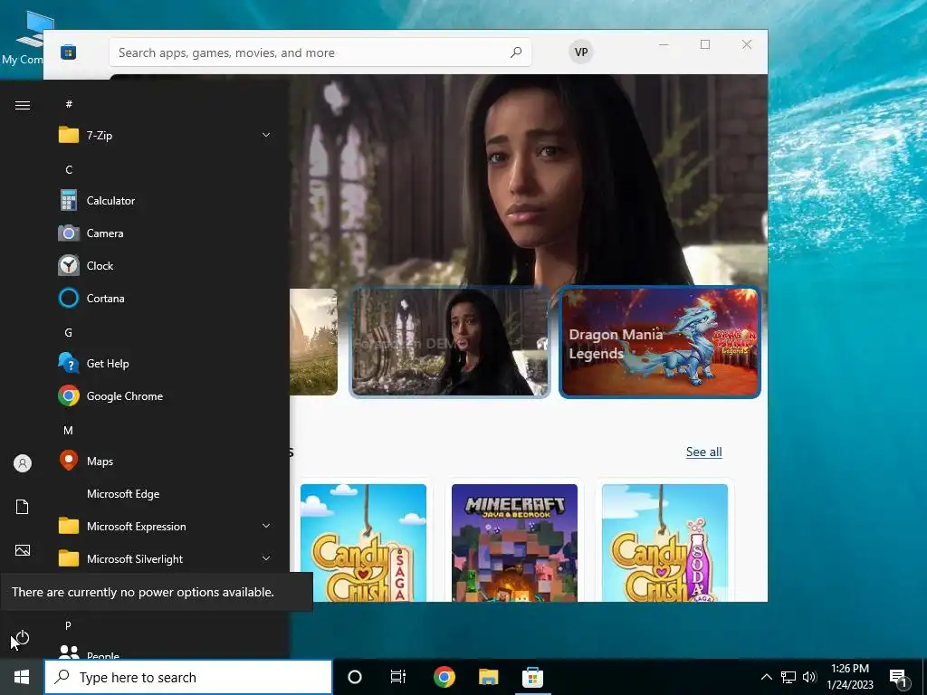Open the notification center icon
This screenshot has height=695, width=927.
[x=899, y=678]
